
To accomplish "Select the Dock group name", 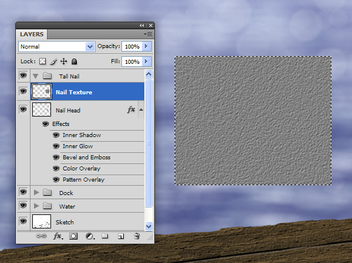I will pyautogui.click(x=66, y=193).
